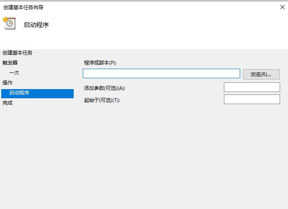Go to 完成 step in sidebar
This screenshot has height=209, width=288.
(x=7, y=103)
